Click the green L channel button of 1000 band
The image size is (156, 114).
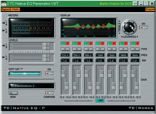tap(98, 43)
